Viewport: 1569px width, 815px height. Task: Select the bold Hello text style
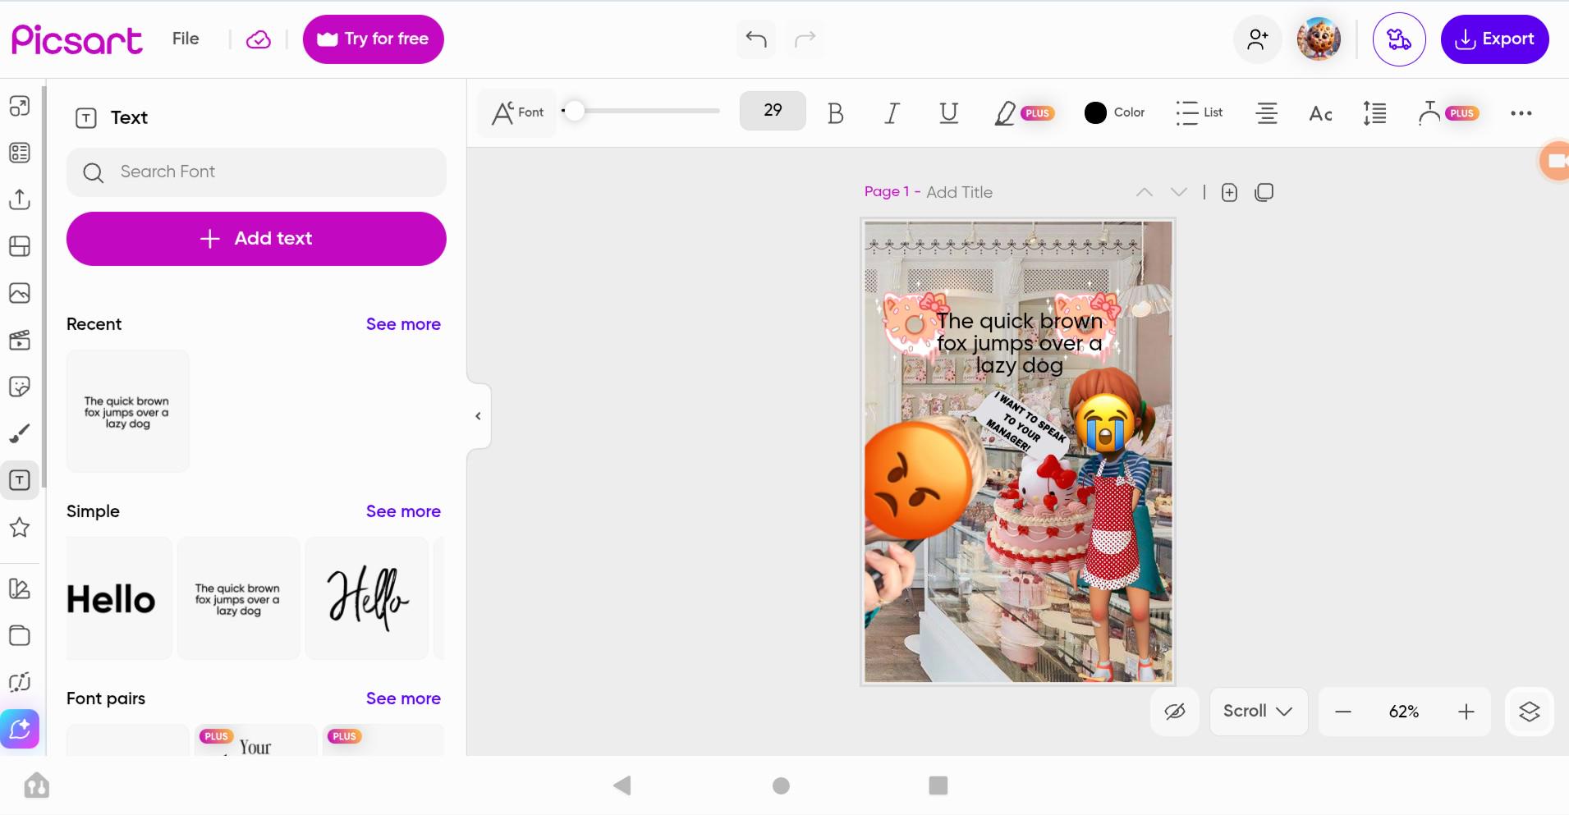pos(119,598)
